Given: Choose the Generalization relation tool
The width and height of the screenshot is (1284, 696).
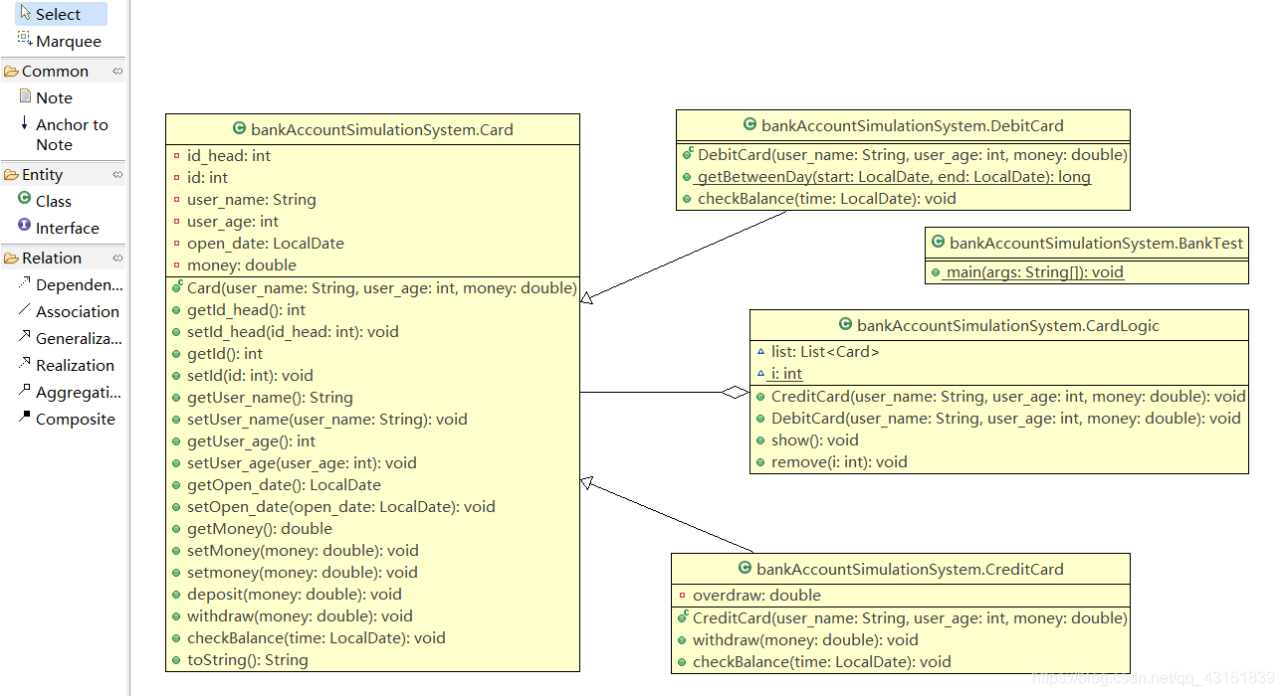Looking at the screenshot, I should (70, 338).
